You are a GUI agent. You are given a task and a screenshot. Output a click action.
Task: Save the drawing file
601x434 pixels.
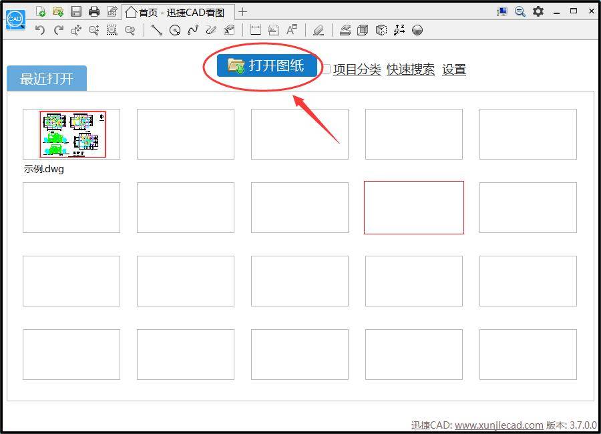pos(75,11)
